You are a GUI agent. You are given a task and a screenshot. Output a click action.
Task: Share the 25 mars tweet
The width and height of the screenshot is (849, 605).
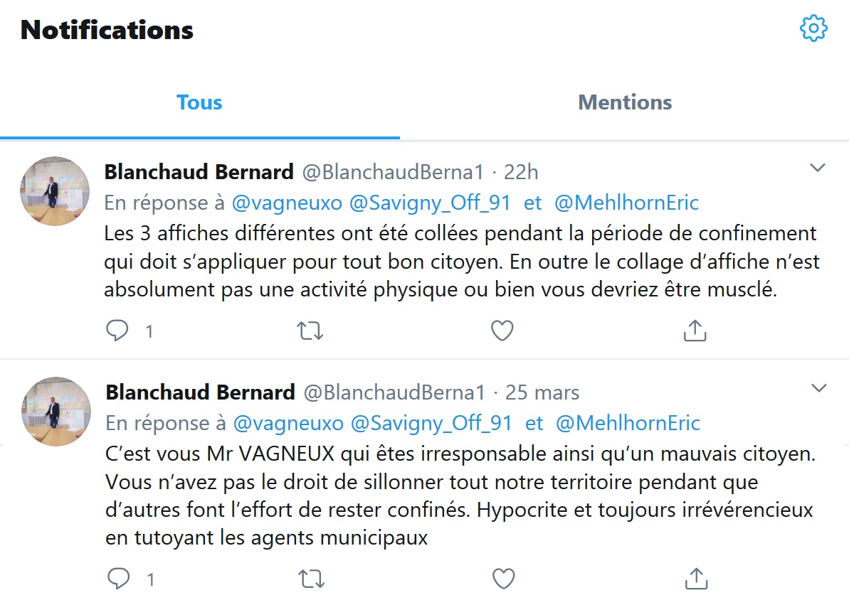(x=695, y=579)
